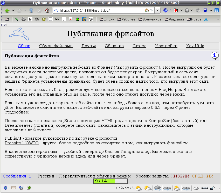
Task: Open the Настройки menu
Action: 166,46
